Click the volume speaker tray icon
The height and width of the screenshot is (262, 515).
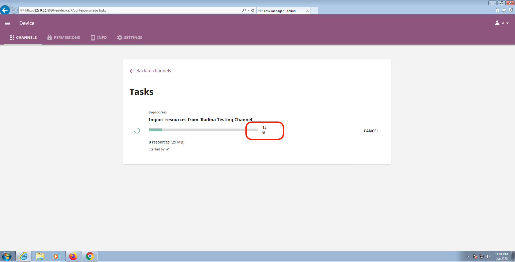pos(488,257)
